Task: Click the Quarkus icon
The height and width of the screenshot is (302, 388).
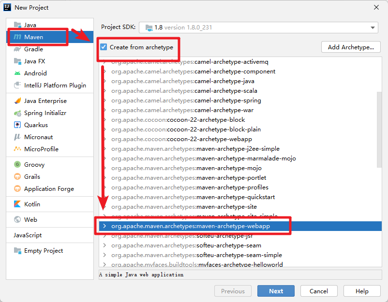Action: point(17,125)
